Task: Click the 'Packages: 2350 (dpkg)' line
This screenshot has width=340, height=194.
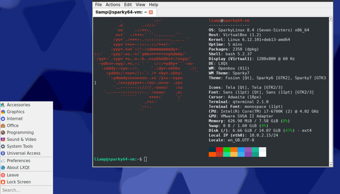Action: click(x=234, y=49)
